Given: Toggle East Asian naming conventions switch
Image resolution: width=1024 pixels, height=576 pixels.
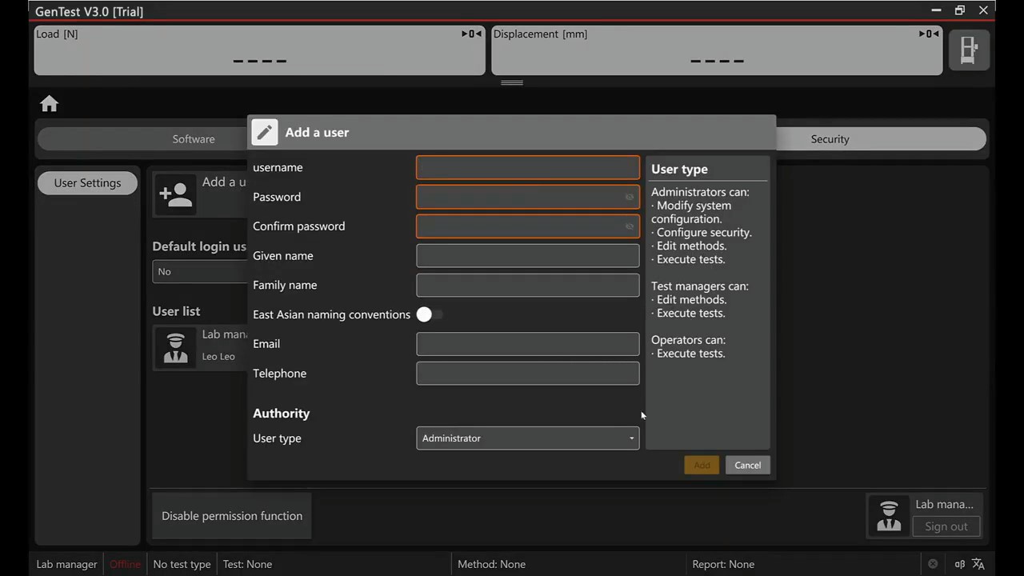Looking at the screenshot, I should coord(429,314).
